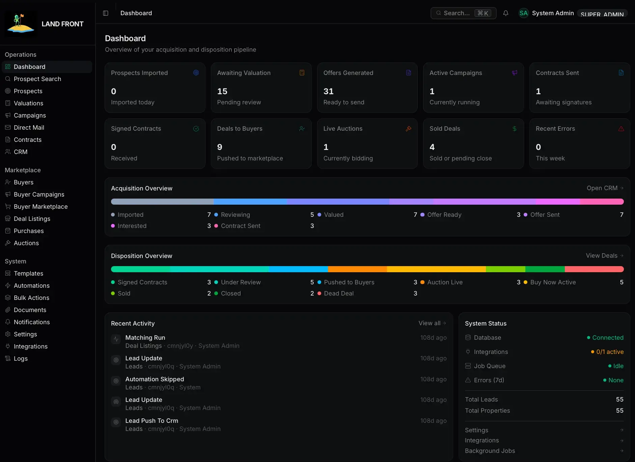Click the Total Leads value 55
This screenshot has height=462, width=635.
pos(619,400)
